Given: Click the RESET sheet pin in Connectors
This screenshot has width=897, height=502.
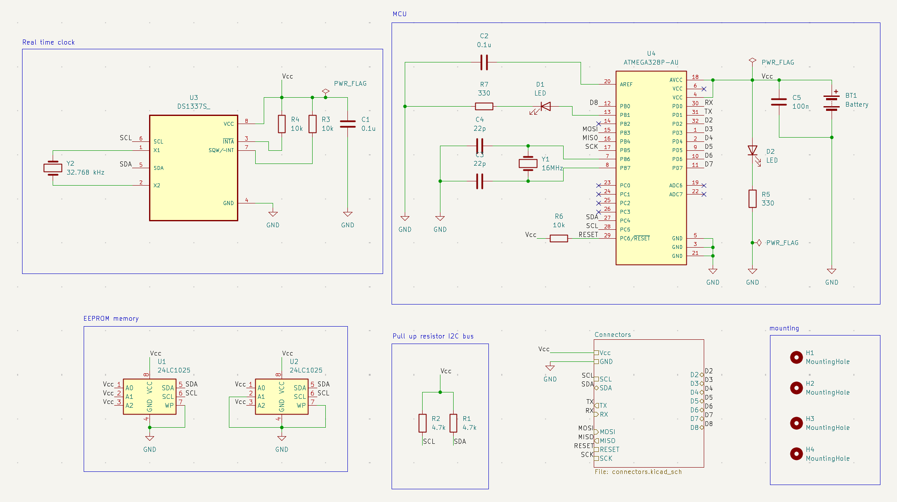Looking at the screenshot, I should pyautogui.click(x=607, y=449).
